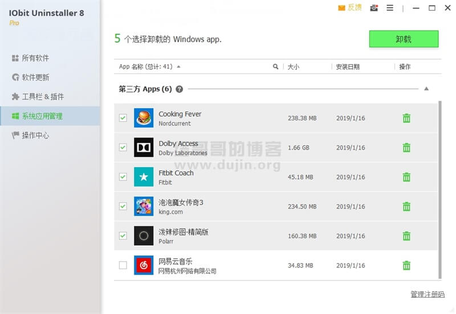Open 操作中心 in the sidebar

point(50,135)
